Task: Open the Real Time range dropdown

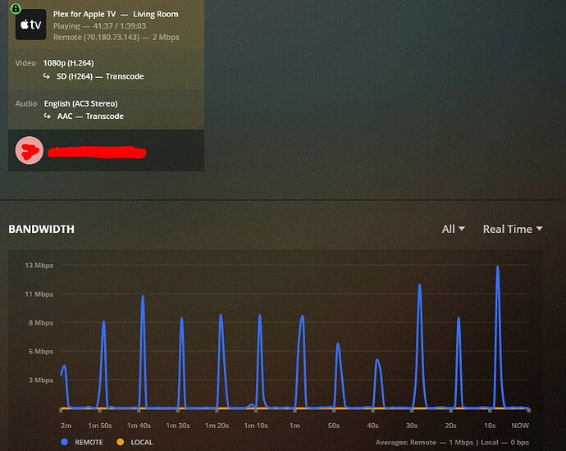Action: 513,229
